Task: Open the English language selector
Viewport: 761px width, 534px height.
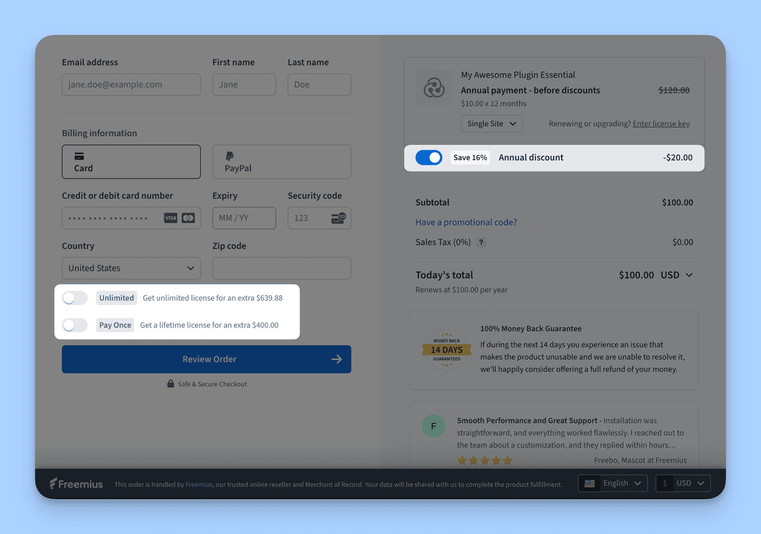Action: [x=613, y=483]
